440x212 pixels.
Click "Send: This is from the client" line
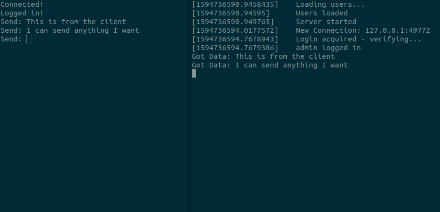(63, 22)
